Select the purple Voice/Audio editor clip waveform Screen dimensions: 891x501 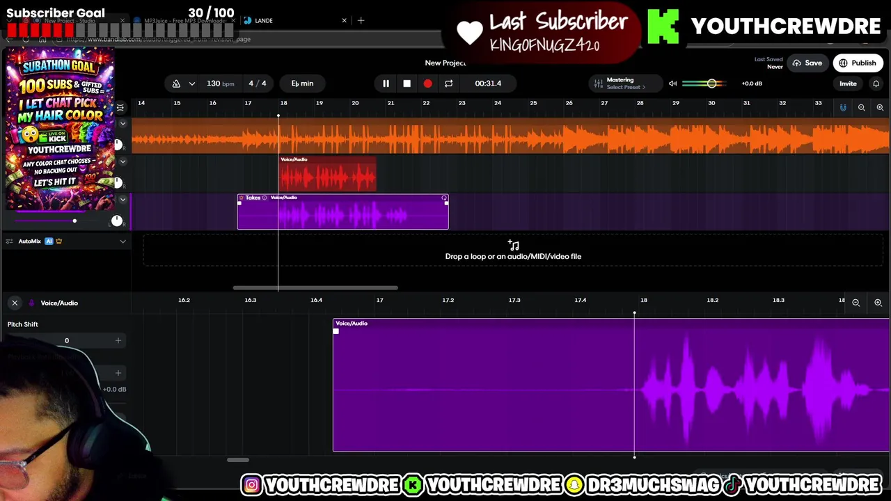tap(611, 385)
